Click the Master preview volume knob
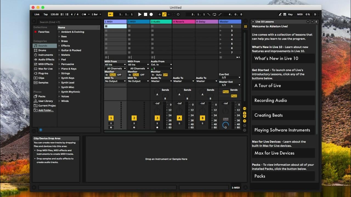Image resolution: width=351 pixels, height=197 pixels. [225, 125]
